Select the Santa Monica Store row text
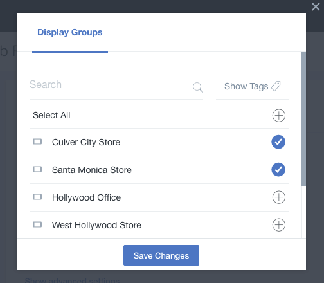Screen dimensions: 324x283 [92, 170]
